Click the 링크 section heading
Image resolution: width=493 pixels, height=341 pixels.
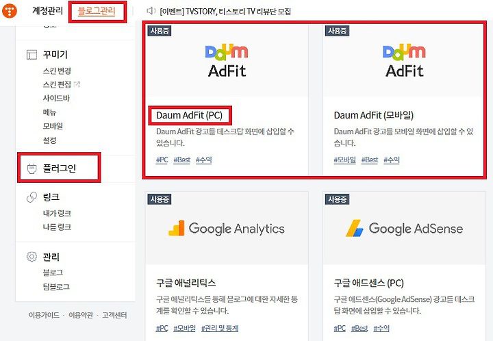(51, 197)
